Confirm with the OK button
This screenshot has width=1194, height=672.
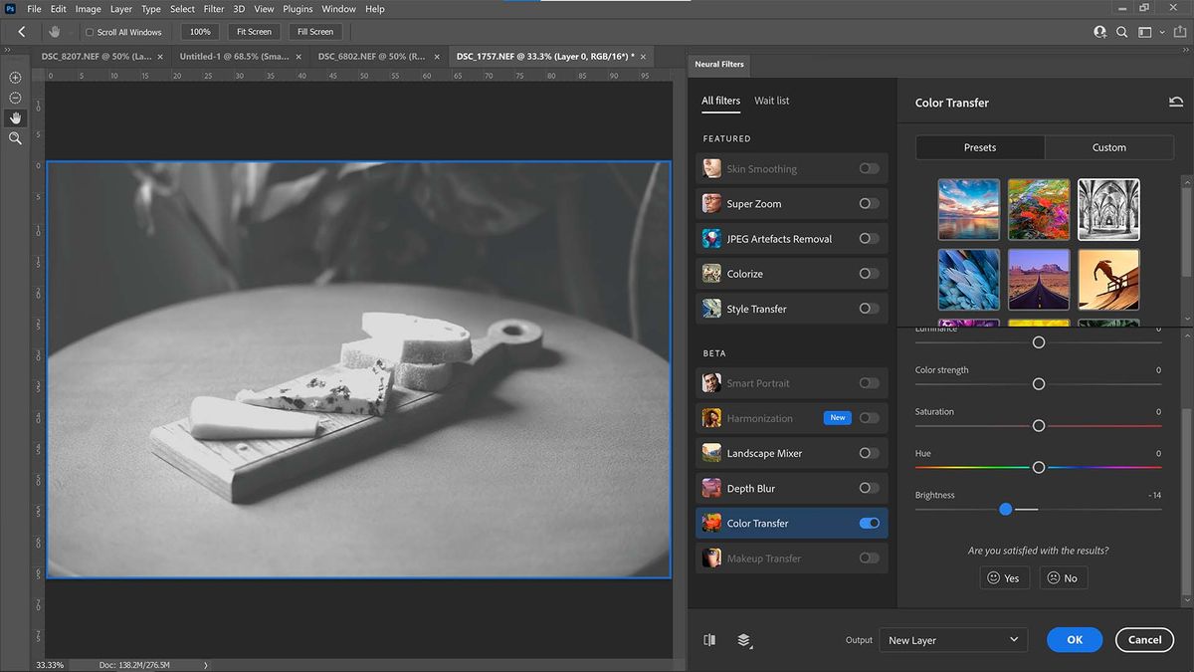(1074, 639)
